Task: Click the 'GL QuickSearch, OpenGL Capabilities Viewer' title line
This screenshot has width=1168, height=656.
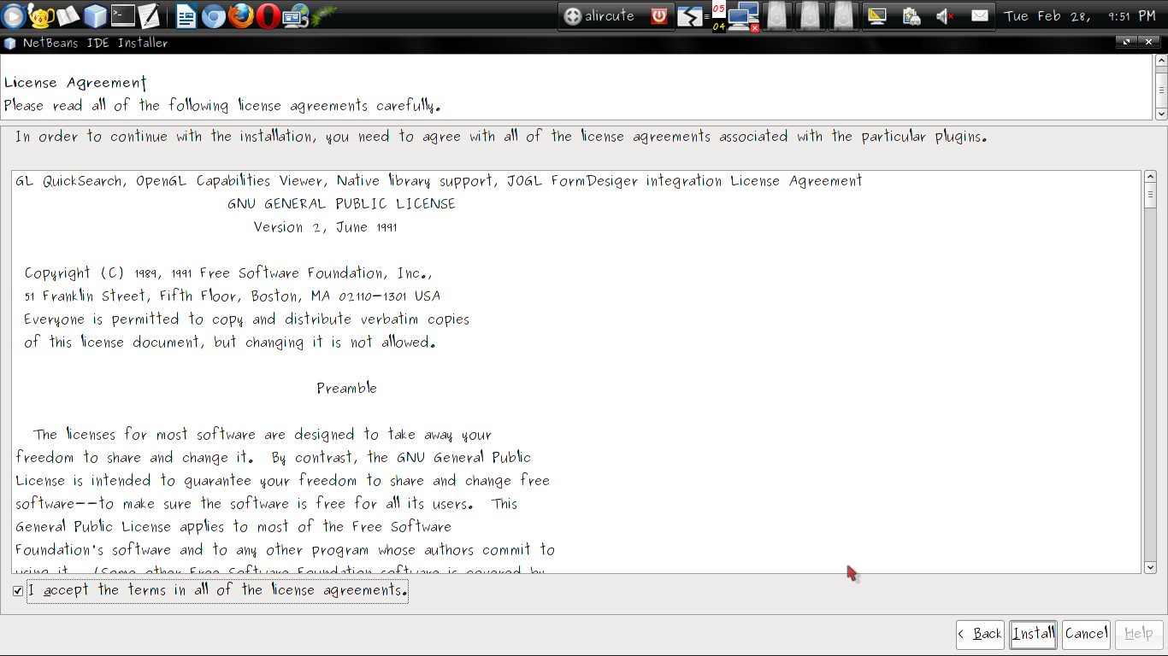Action: coord(439,181)
